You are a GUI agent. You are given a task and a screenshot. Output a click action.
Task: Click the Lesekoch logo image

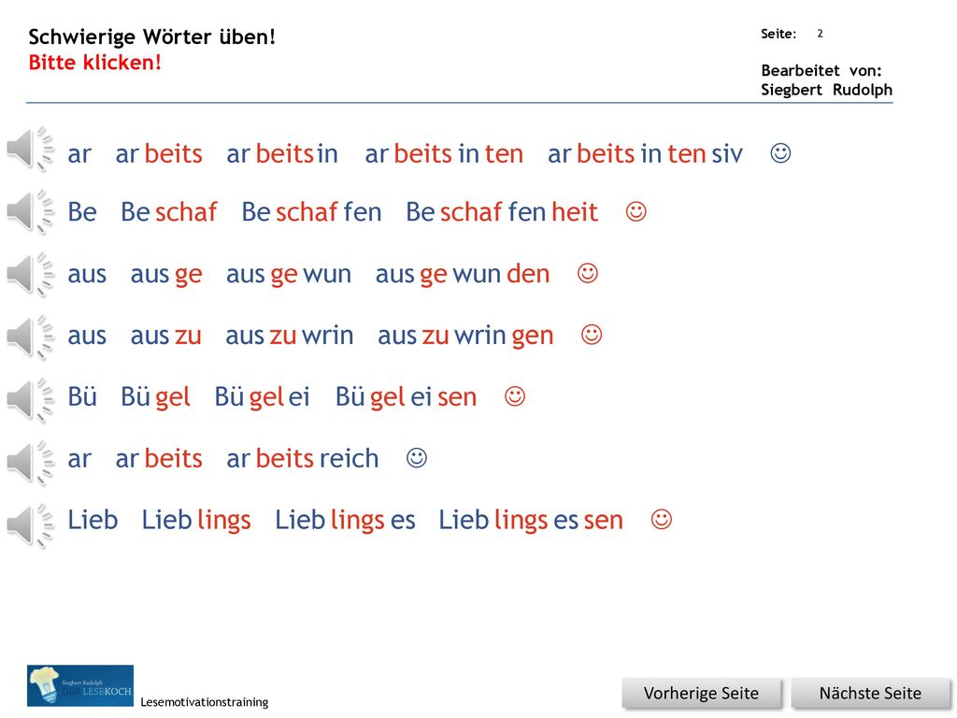click(80, 685)
